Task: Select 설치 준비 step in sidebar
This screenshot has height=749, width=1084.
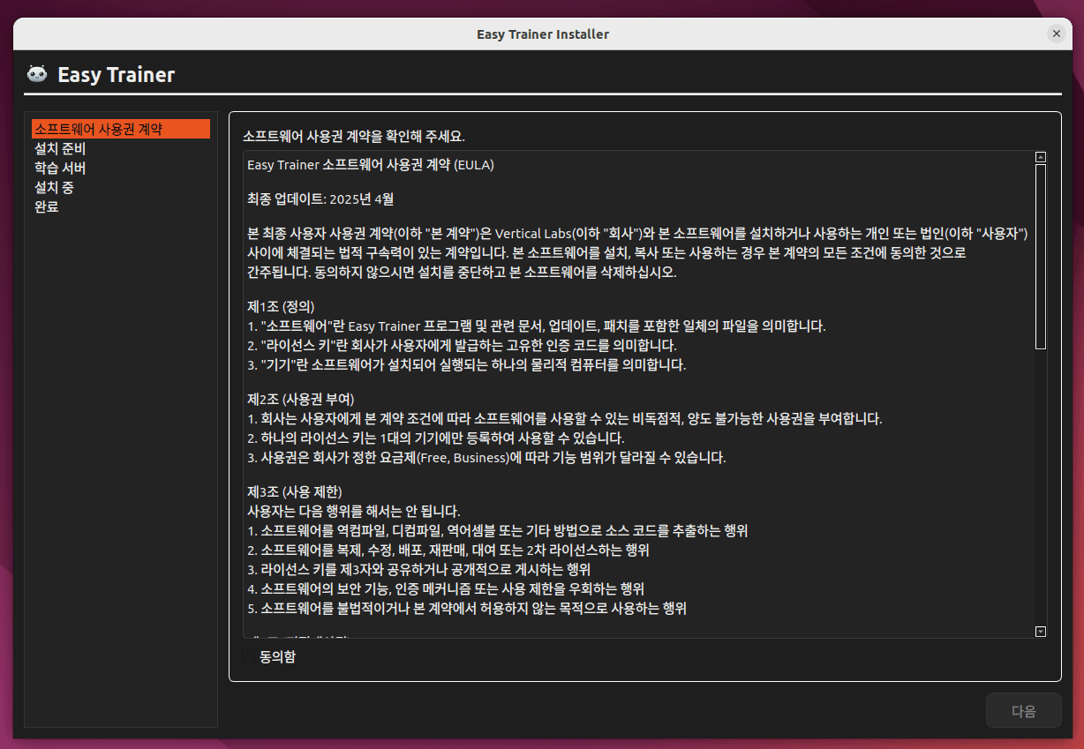Action: tap(121, 148)
